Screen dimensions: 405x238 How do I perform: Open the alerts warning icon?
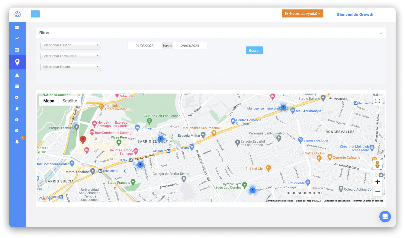pos(17,75)
